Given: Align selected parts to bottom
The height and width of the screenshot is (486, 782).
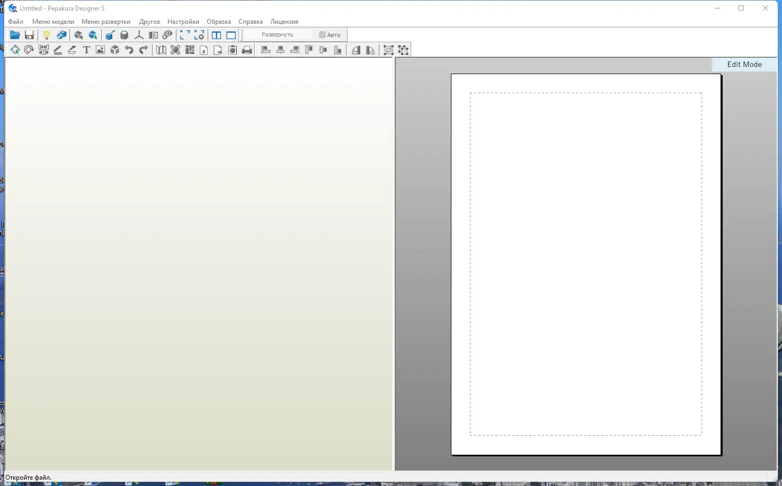Looking at the screenshot, I should 337,50.
